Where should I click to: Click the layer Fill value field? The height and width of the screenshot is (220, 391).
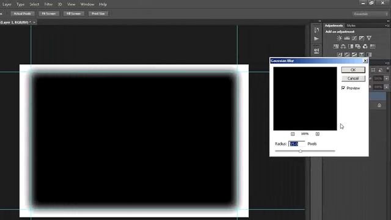[378, 87]
